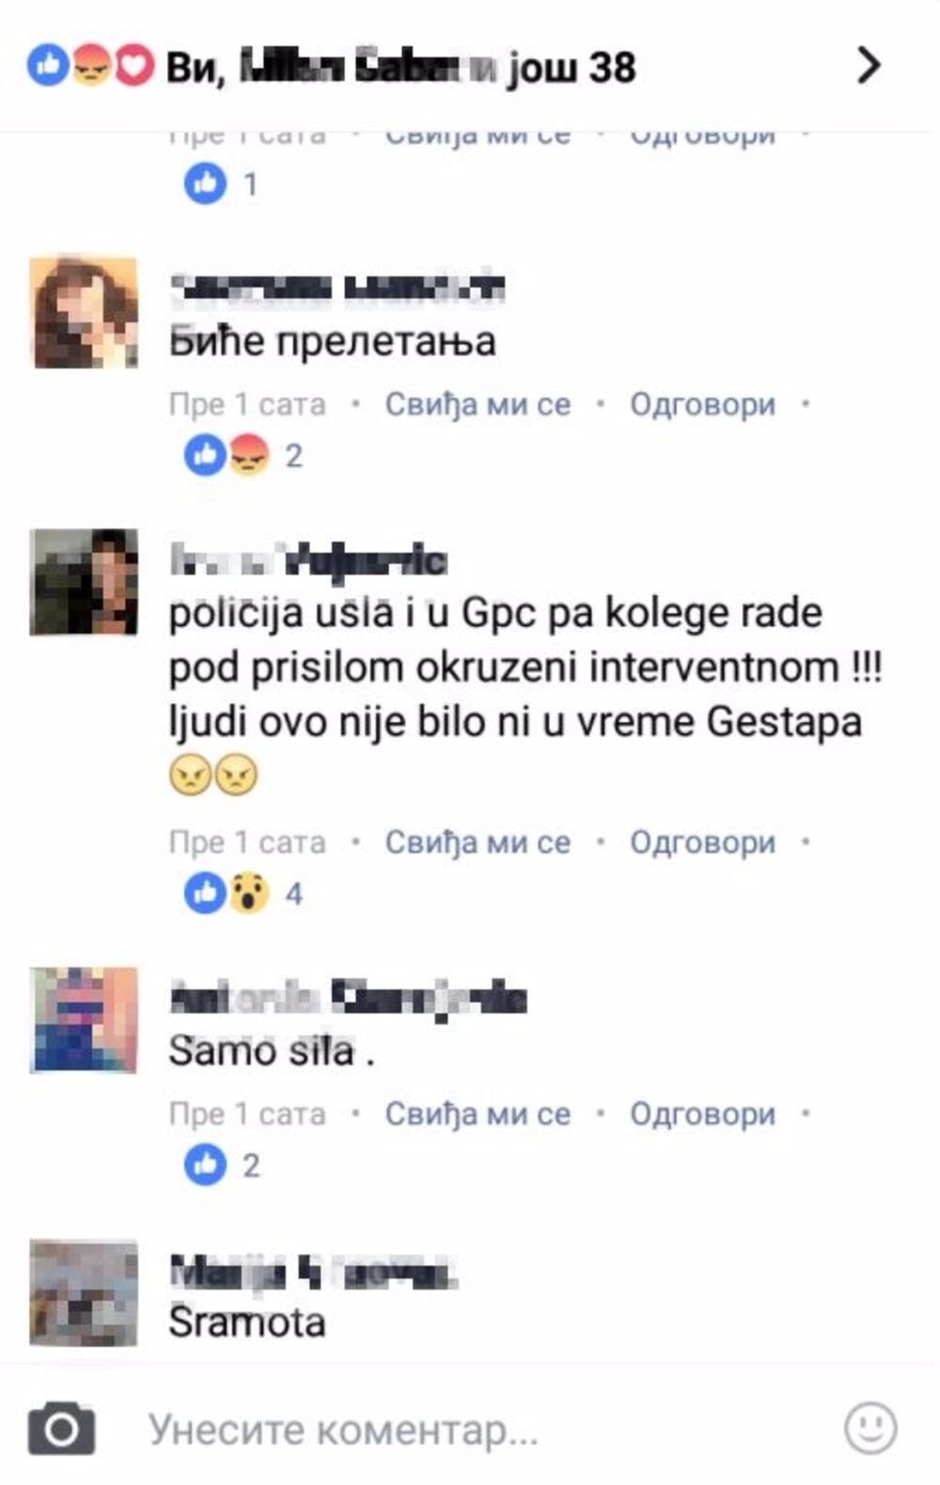Like the policija Gestapa comment via 'Свиђа ми се'
Screen dimensions: 940x1485
(x=478, y=842)
